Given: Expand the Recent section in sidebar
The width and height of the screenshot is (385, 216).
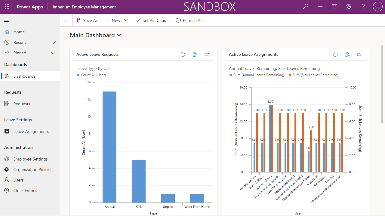Looking at the screenshot, I should (53, 42).
